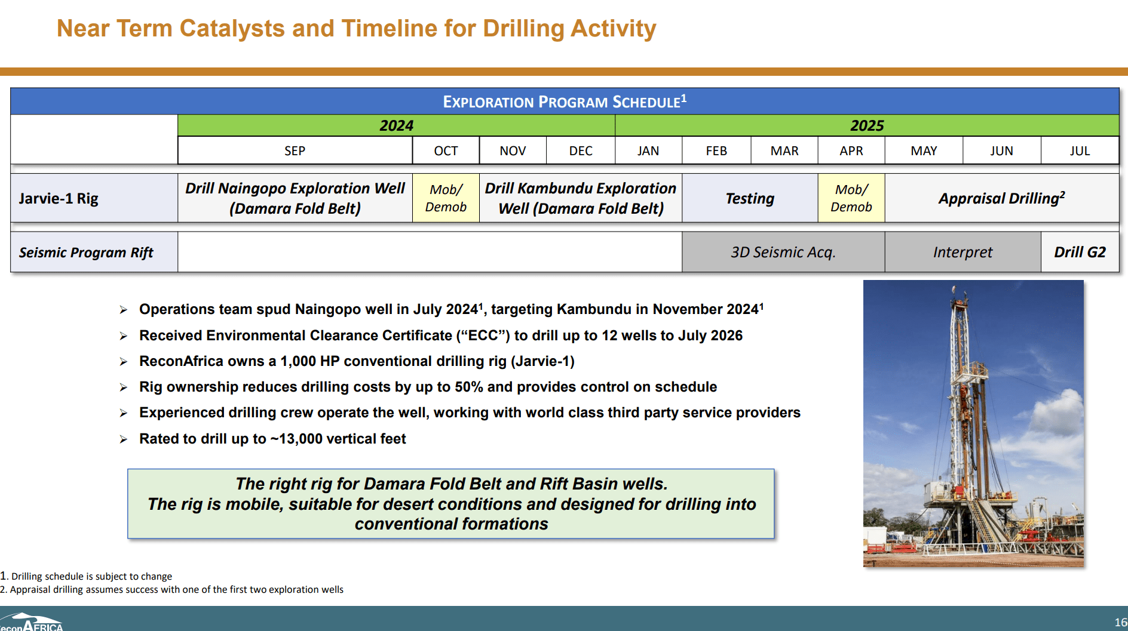Click the Drill G2 cell
Viewport: 1128px width, 631px height.
1080,252
